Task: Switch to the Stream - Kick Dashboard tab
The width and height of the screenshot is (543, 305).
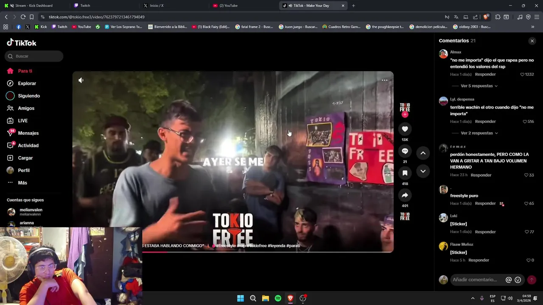Action: [x=34, y=6]
